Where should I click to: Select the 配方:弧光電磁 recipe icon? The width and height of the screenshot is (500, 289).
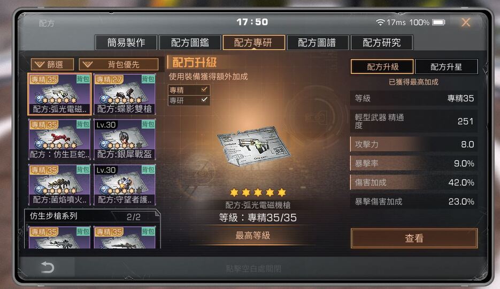pyautogui.click(x=60, y=94)
